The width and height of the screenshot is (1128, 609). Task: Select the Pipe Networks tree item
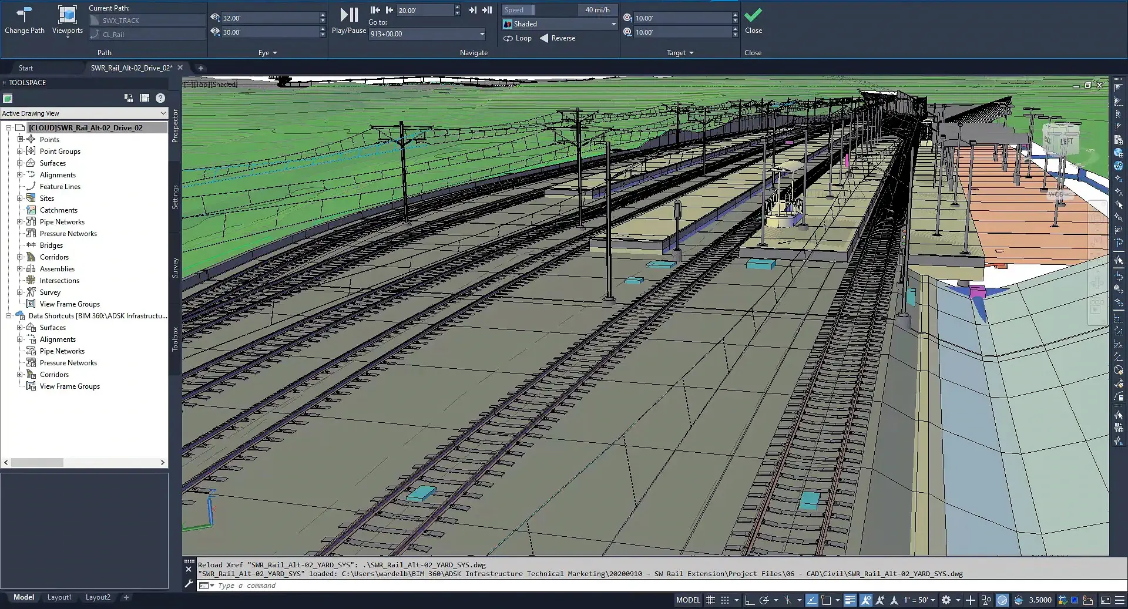(x=62, y=222)
